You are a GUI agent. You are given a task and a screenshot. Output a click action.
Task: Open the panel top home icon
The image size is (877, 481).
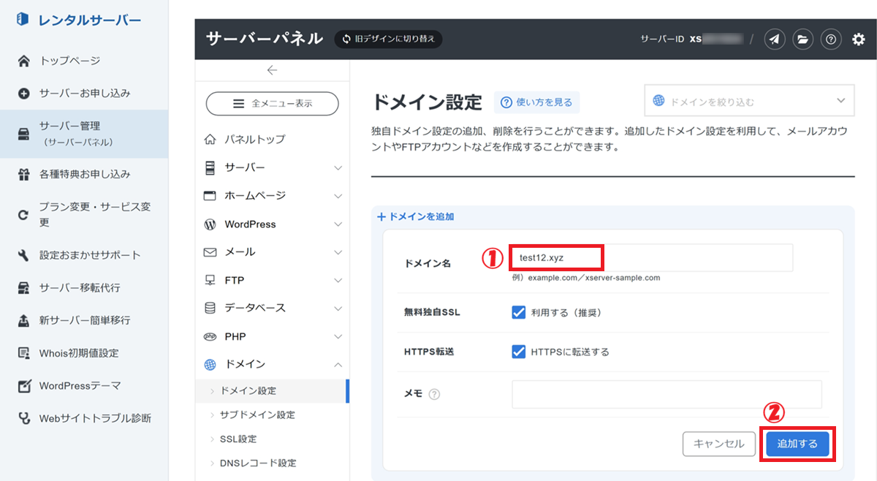tap(210, 139)
